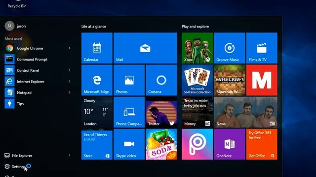Viewport: 316px width, 177px height.
Task: Open the red M tile
Action: [x=262, y=80]
